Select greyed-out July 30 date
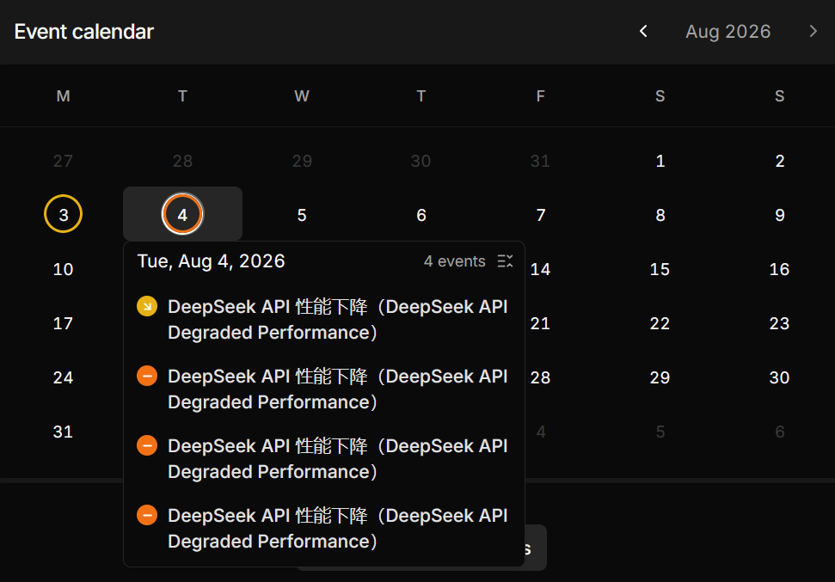The width and height of the screenshot is (835, 582). click(x=421, y=161)
